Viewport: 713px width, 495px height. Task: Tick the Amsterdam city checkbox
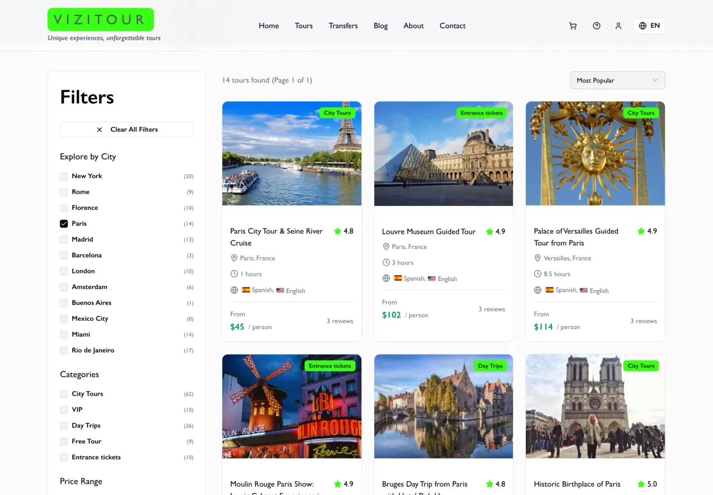coord(64,287)
